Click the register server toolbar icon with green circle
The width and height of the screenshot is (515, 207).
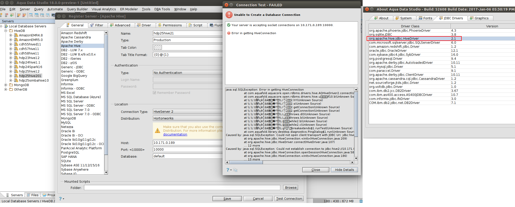(x=12, y=15)
